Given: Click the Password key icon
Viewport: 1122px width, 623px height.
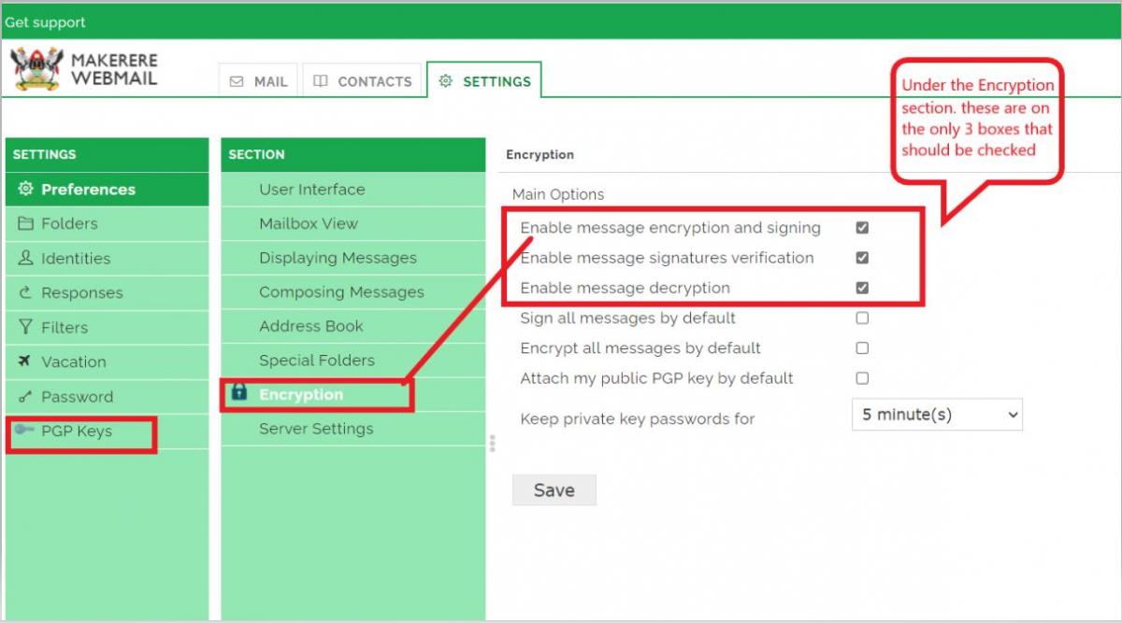Looking at the screenshot, I should tap(26, 397).
